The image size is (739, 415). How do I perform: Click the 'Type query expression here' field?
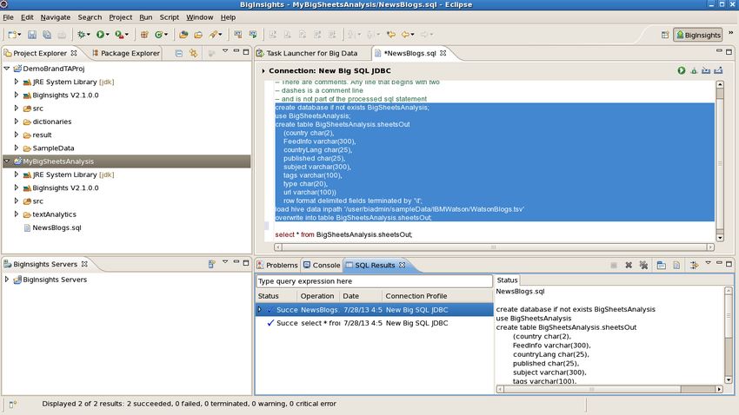click(374, 281)
